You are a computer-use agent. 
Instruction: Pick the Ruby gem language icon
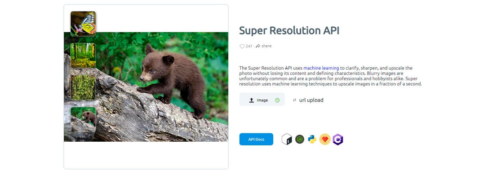pos(325,140)
